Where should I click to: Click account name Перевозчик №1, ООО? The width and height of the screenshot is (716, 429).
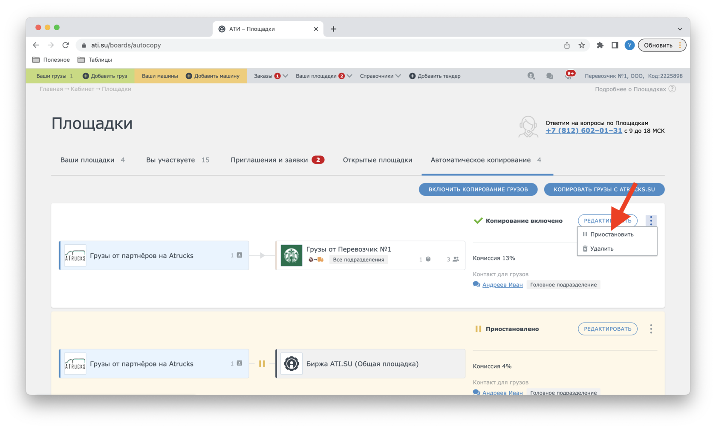(614, 76)
